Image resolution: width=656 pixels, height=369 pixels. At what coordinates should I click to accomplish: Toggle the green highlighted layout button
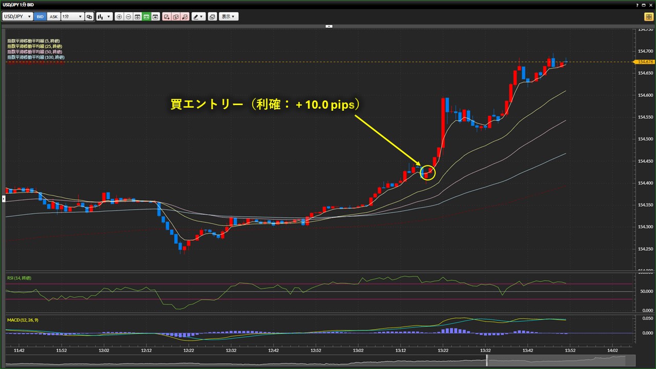tap(146, 16)
